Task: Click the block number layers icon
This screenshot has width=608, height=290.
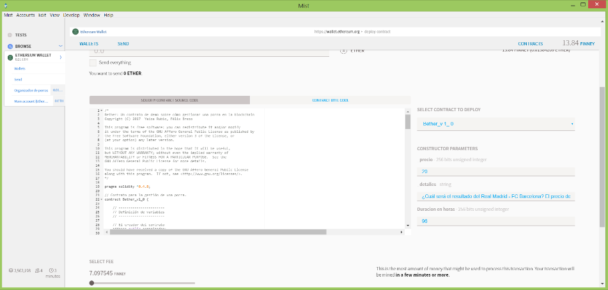Action: [x=11, y=271]
